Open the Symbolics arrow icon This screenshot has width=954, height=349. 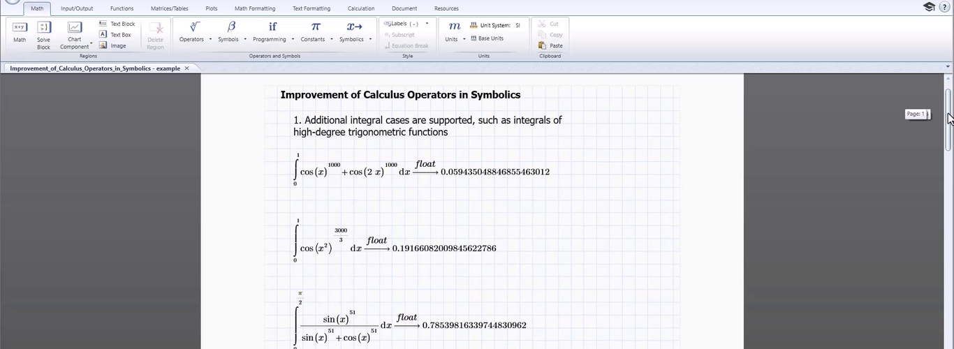pyautogui.click(x=355, y=27)
